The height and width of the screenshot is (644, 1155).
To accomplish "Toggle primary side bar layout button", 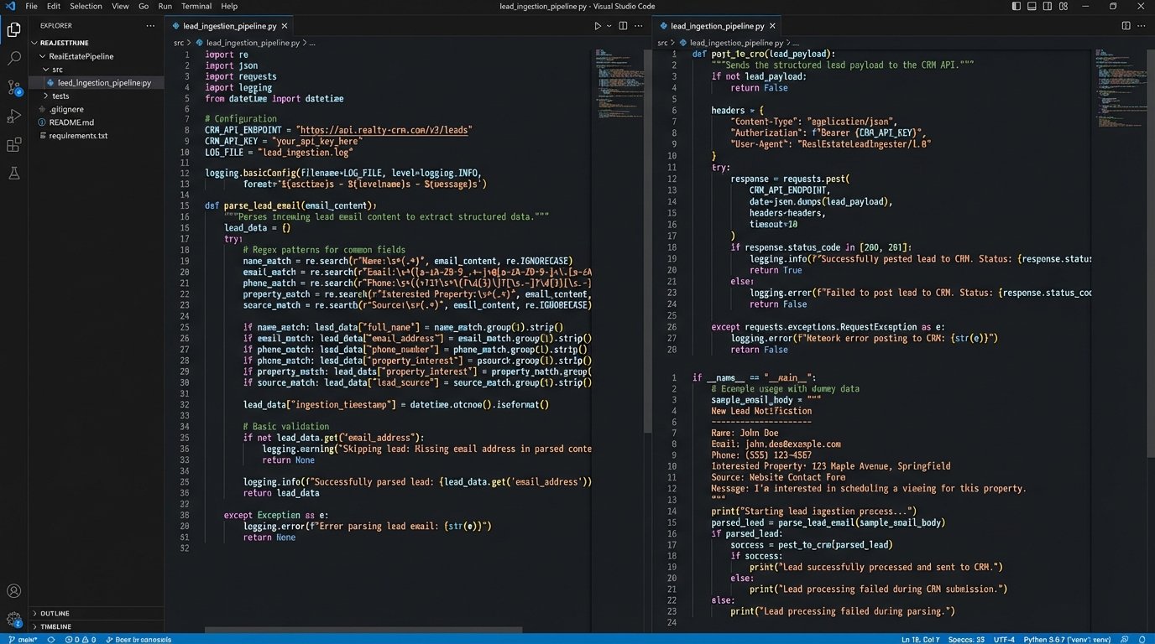I will pos(1016,6).
